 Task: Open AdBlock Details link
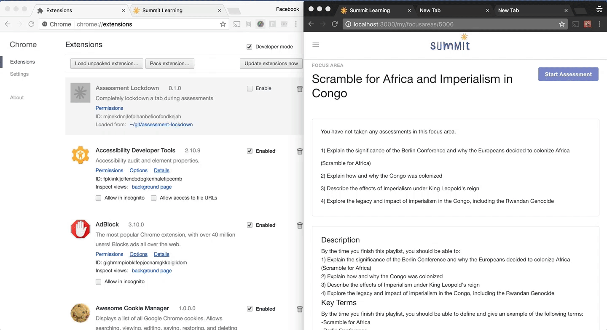[x=161, y=254]
